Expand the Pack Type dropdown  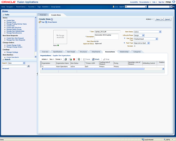point(148,43)
